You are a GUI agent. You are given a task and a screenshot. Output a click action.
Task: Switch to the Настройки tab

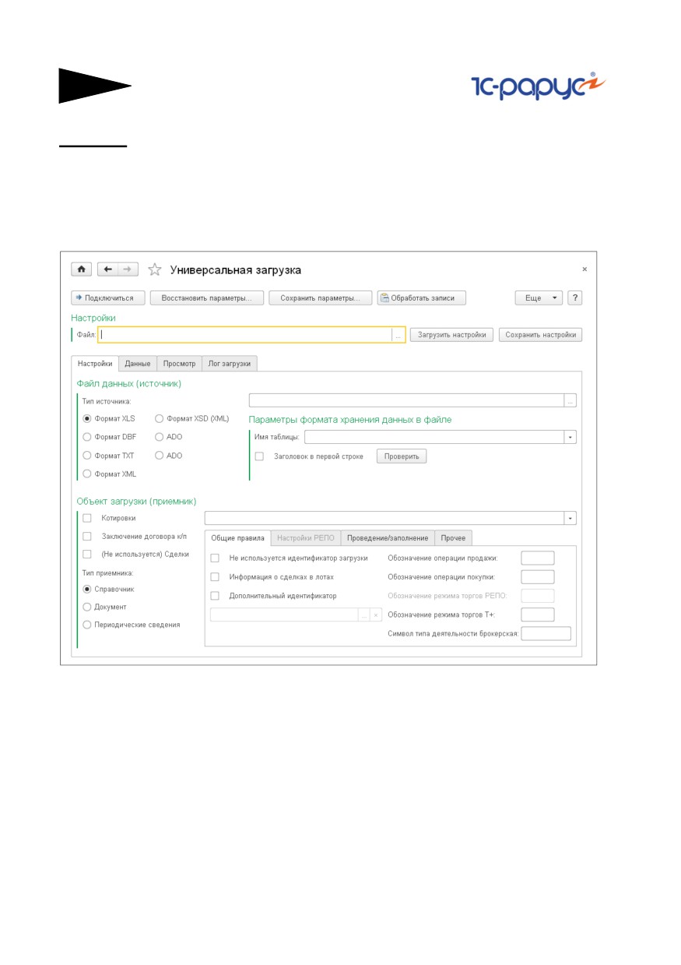tap(95, 364)
